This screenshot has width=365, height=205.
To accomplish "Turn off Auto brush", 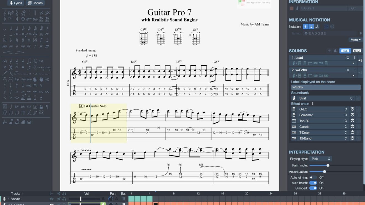I will tap(313, 183).
